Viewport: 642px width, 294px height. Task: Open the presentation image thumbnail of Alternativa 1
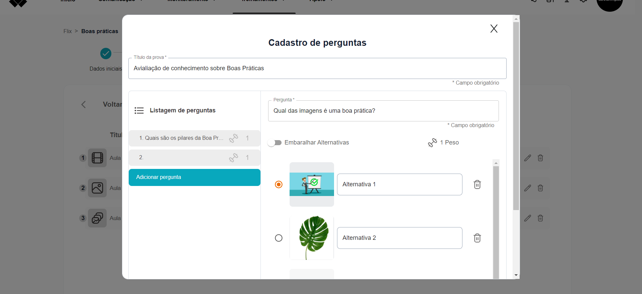pyautogui.click(x=312, y=184)
